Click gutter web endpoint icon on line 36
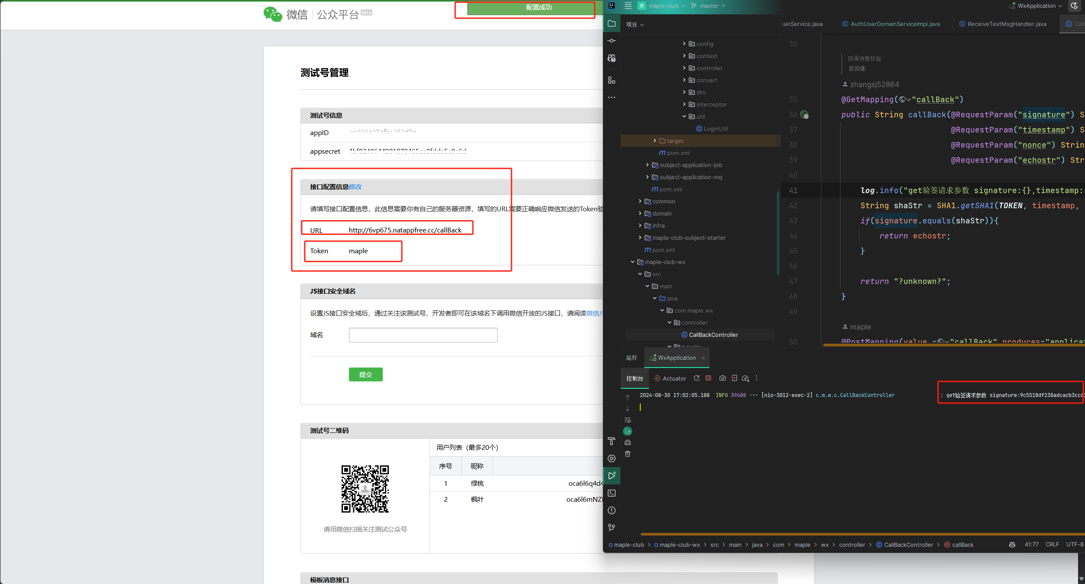Screen dimensions: 1085x584 (x=805, y=115)
